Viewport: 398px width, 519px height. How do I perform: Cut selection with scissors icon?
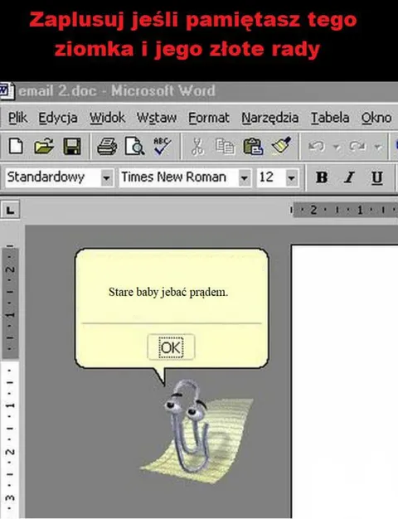(x=197, y=147)
